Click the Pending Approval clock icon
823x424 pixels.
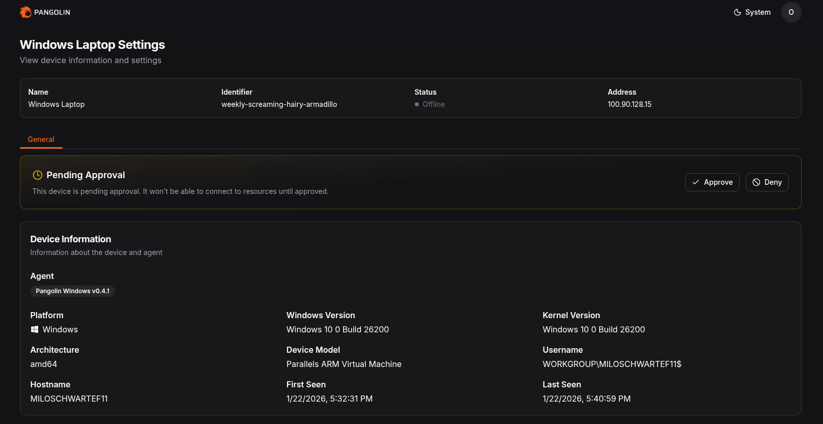pos(38,175)
